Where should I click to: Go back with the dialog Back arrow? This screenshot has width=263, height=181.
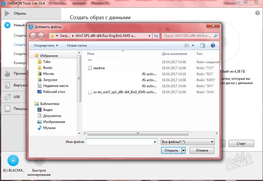pyautogui.click(x=33, y=36)
